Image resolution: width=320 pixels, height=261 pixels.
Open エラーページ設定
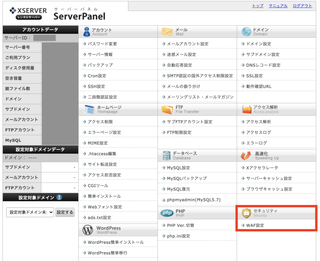[104, 132]
